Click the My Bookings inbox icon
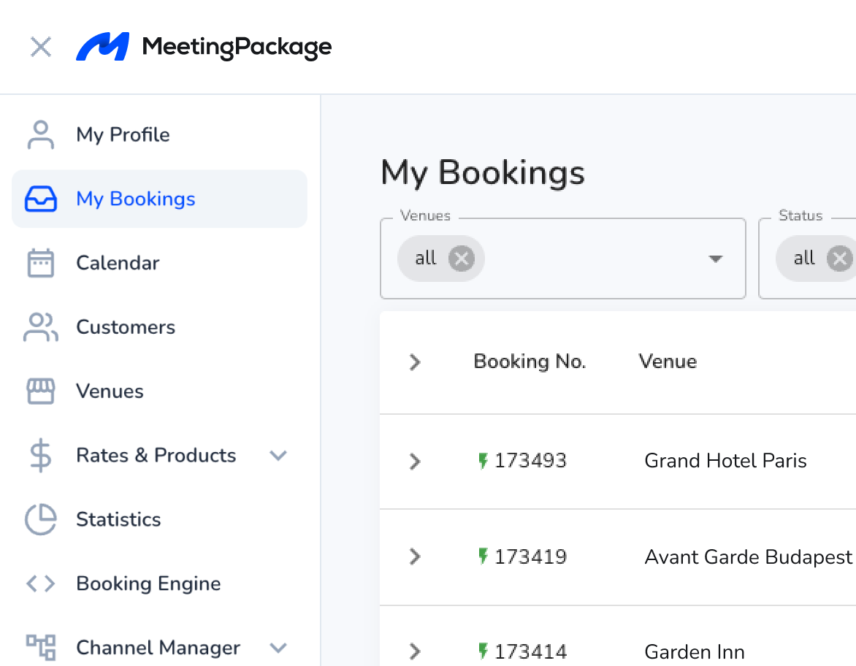The height and width of the screenshot is (666, 856). tap(42, 199)
